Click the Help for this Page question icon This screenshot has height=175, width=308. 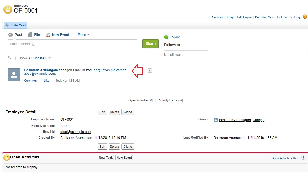tap(305, 17)
